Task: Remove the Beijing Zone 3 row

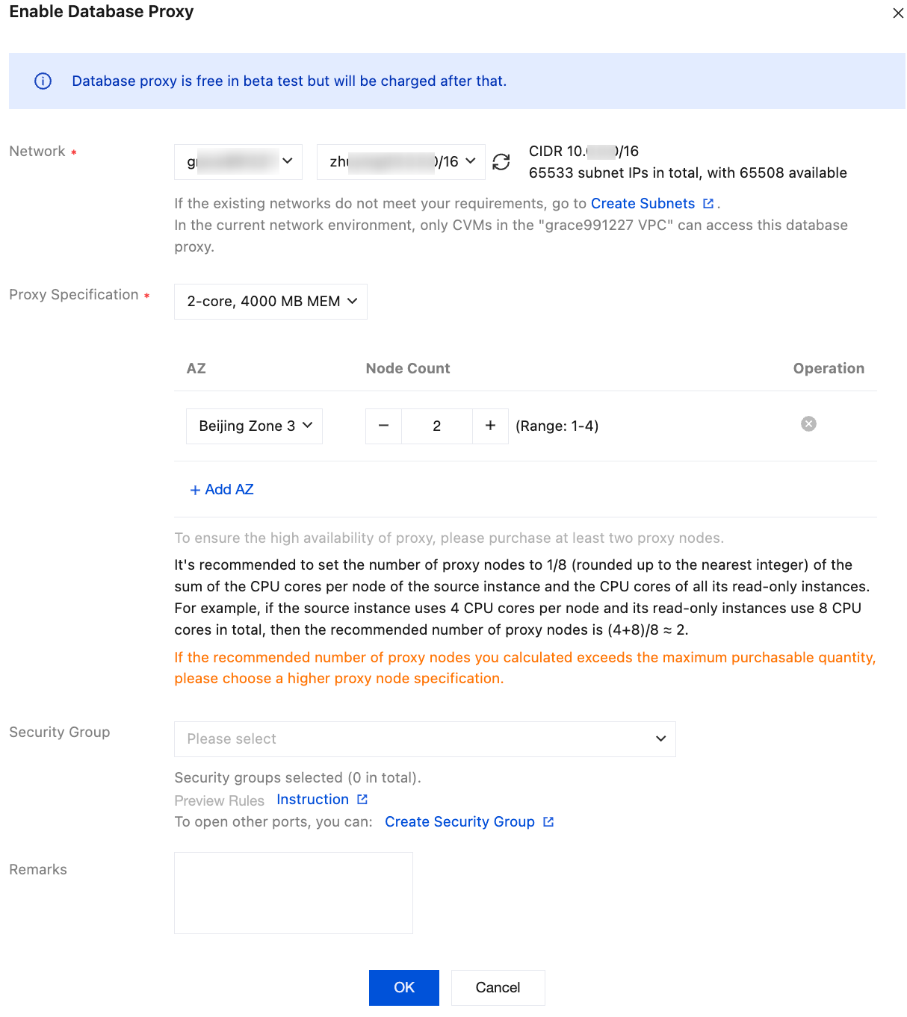Action: coord(808,424)
